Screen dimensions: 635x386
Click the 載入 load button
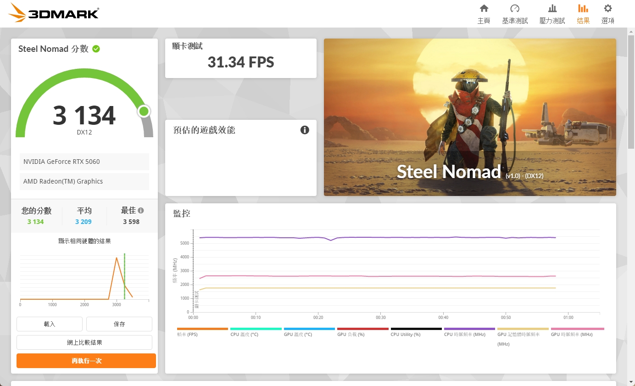click(50, 324)
